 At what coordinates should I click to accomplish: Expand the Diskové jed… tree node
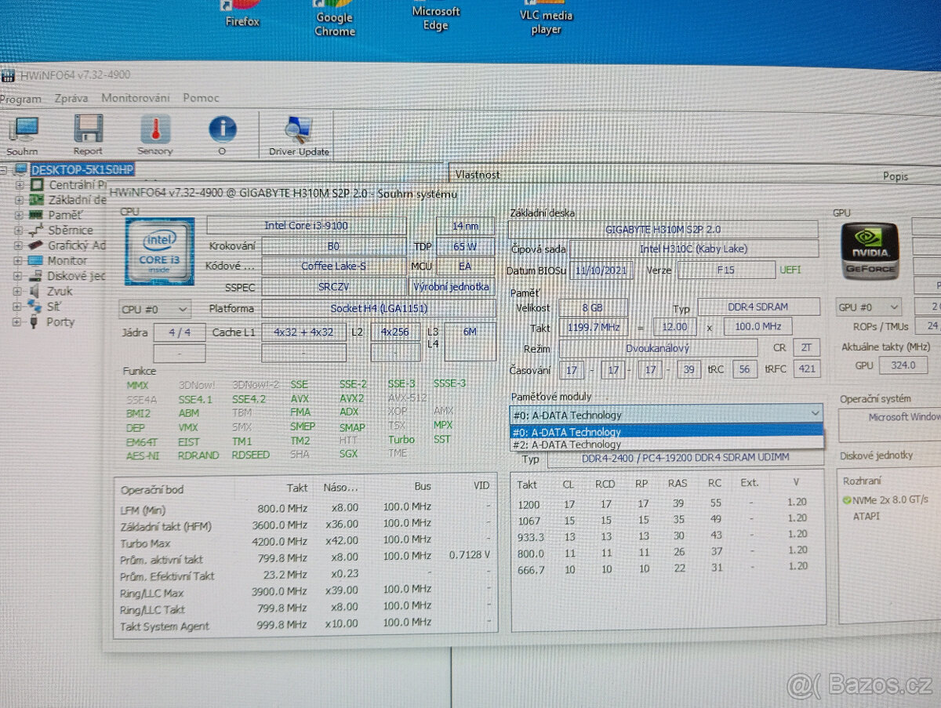pyautogui.click(x=18, y=276)
